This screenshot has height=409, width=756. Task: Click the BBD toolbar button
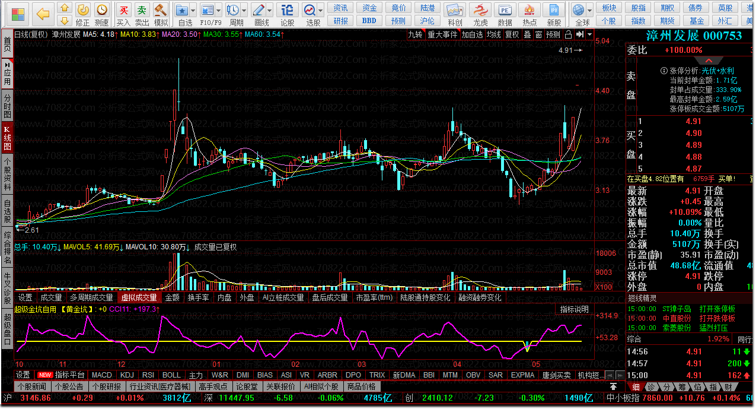[369, 20]
